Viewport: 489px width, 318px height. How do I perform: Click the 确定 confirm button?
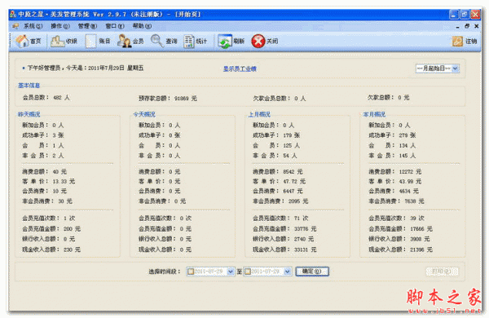(x=312, y=272)
